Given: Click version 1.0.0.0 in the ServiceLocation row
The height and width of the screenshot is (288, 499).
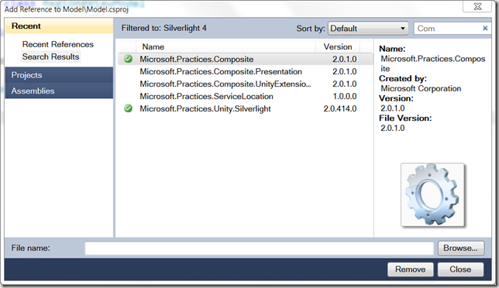Looking at the screenshot, I should click(345, 96).
